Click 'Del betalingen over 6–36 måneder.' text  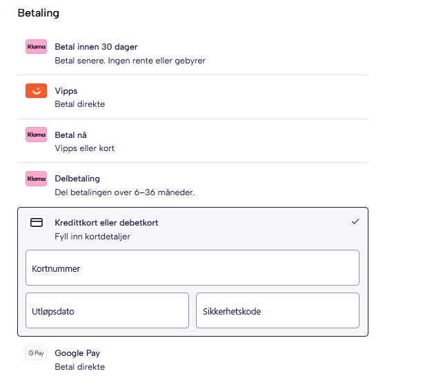pyautogui.click(x=125, y=192)
